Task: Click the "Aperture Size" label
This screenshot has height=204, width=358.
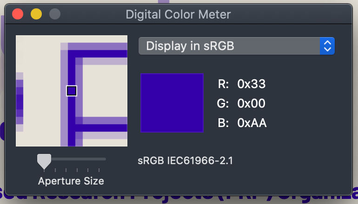Action: (x=71, y=181)
